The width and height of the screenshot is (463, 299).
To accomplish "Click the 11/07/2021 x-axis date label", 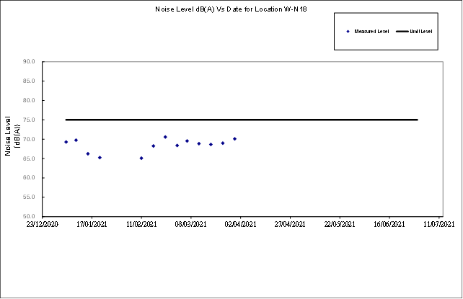I will click(438, 225).
